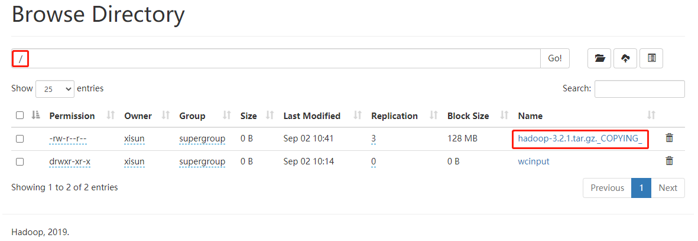This screenshot has height=241, width=698.
Task: Click trash icon for wcinput directory
Action: pos(669,160)
